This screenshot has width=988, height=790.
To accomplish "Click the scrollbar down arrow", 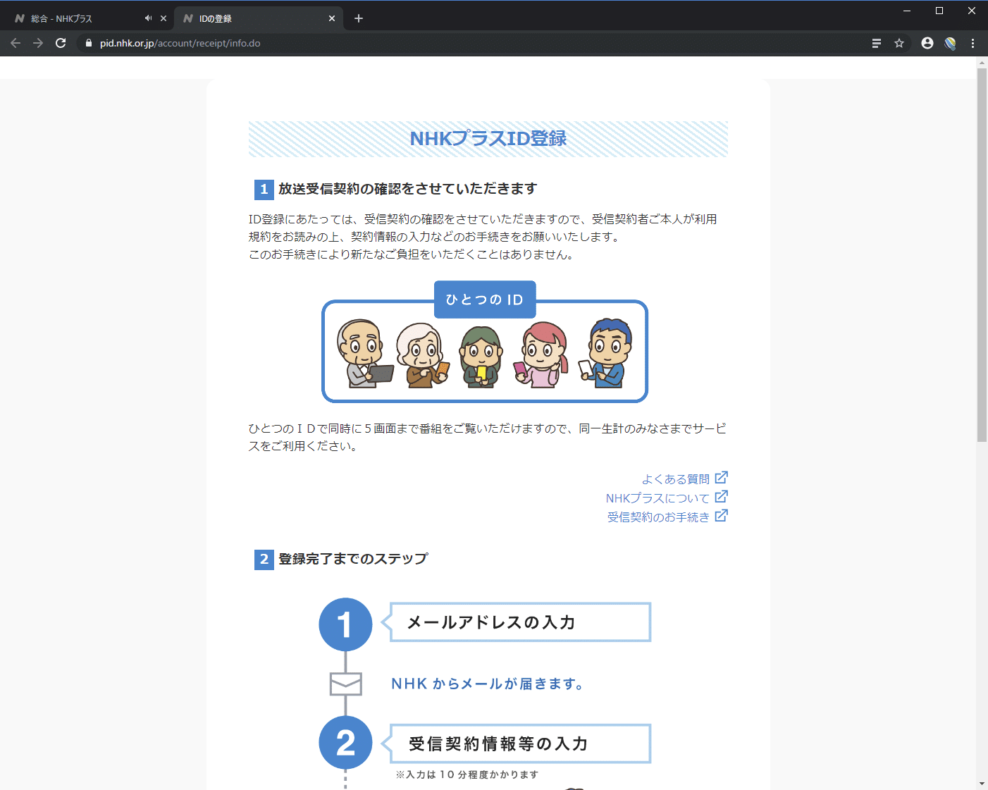I will pos(982,784).
